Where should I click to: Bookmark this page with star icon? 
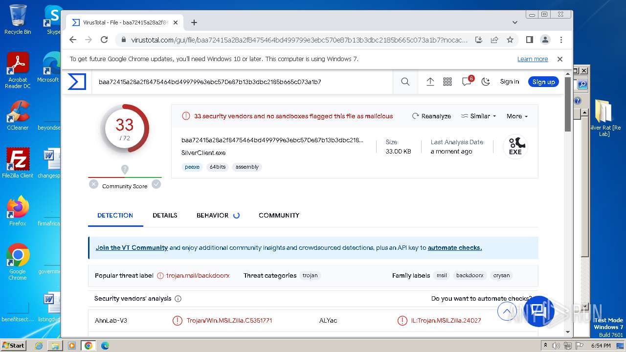pos(510,40)
